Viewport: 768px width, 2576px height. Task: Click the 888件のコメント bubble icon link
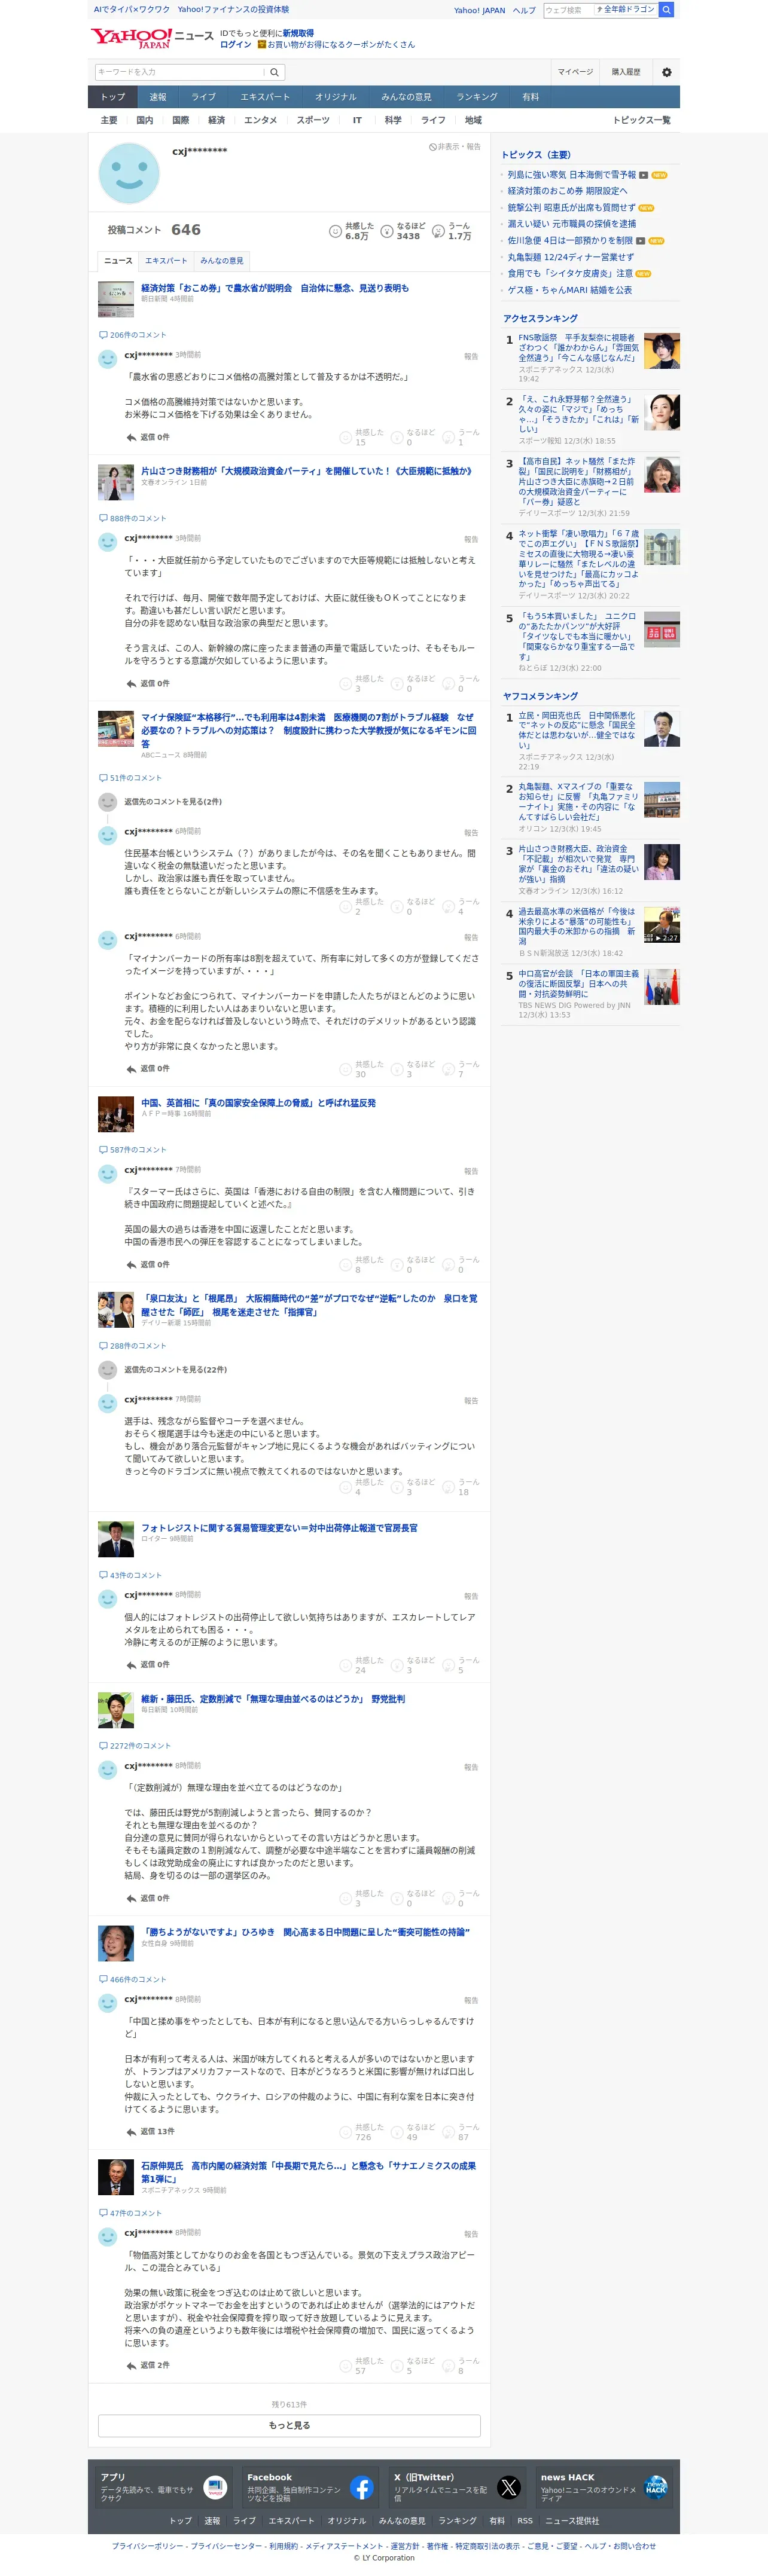[x=133, y=518]
